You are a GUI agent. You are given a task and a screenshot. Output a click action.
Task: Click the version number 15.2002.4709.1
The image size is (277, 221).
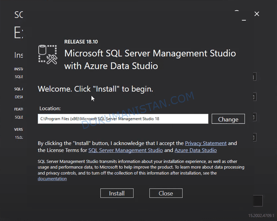(261, 215)
